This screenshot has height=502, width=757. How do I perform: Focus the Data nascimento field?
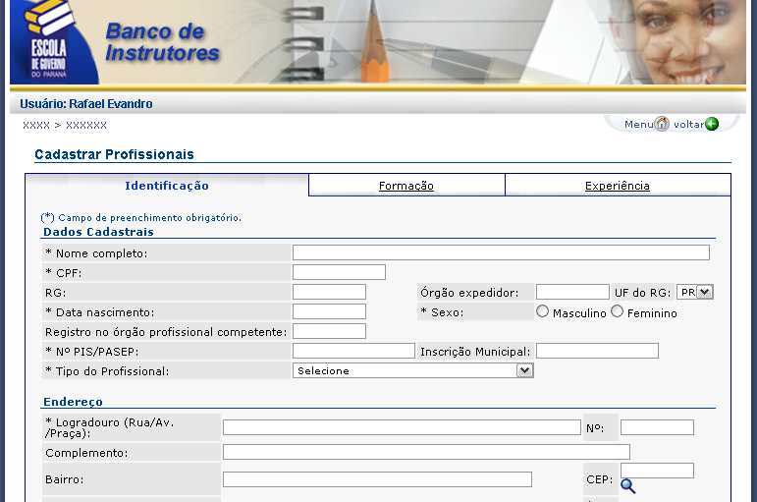329,311
